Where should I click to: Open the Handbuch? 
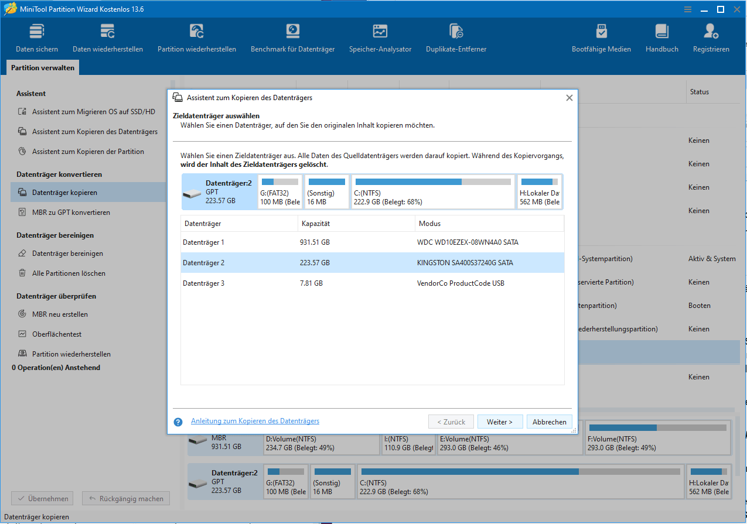point(662,38)
